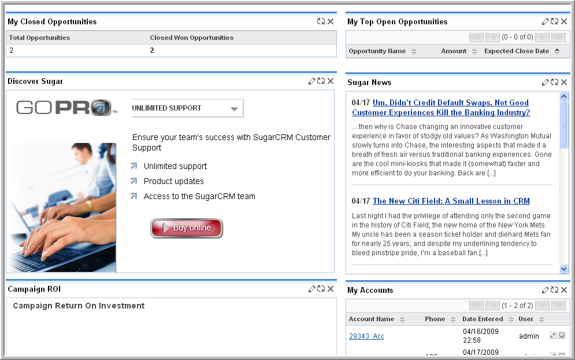
Task: Open the UNLIMITED SUPPORT dropdown
Action: [x=187, y=108]
